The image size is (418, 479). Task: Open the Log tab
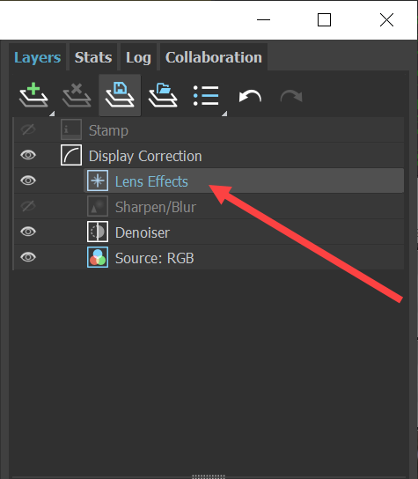point(138,57)
